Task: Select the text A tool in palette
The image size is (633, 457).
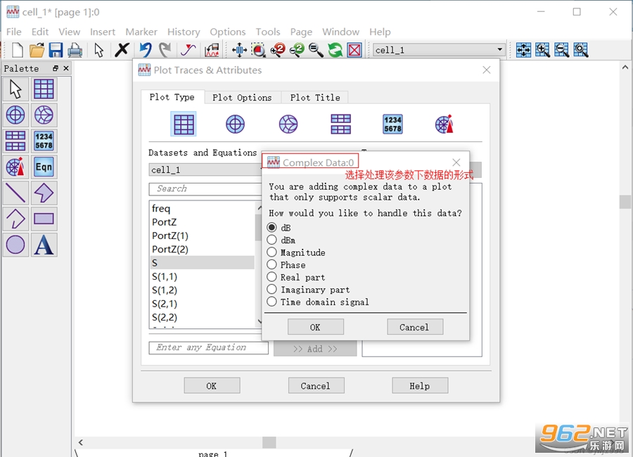Action: [x=44, y=245]
